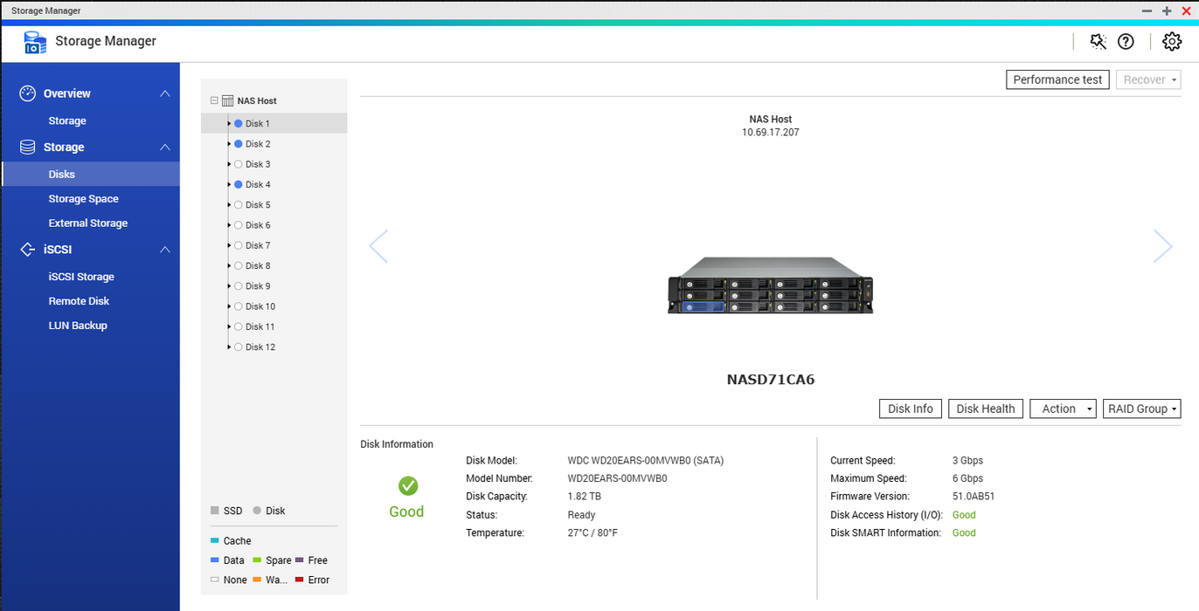Viewport: 1199px width, 611px height.
Task: Collapse the NAS Host tree node
Action: (214, 101)
